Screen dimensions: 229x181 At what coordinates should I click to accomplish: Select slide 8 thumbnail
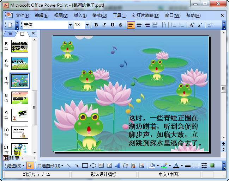pos(20,98)
